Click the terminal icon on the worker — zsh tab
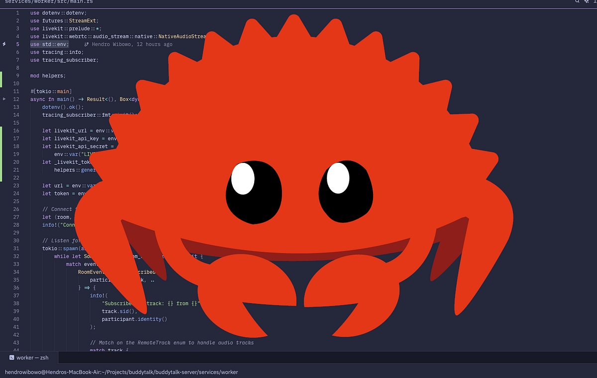 [x=12, y=357]
